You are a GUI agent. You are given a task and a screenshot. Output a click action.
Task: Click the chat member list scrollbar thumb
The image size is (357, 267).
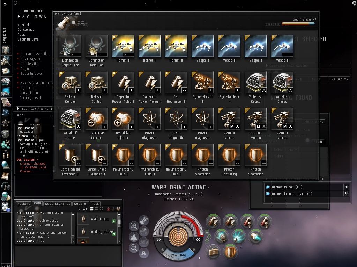click(x=119, y=221)
